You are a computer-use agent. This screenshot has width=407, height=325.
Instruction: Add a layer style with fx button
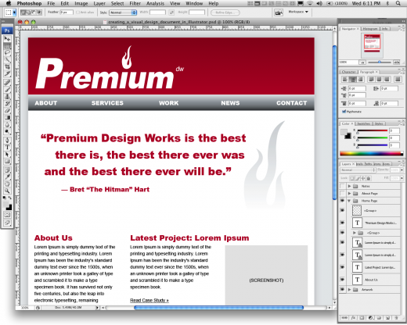pyautogui.click(x=353, y=318)
